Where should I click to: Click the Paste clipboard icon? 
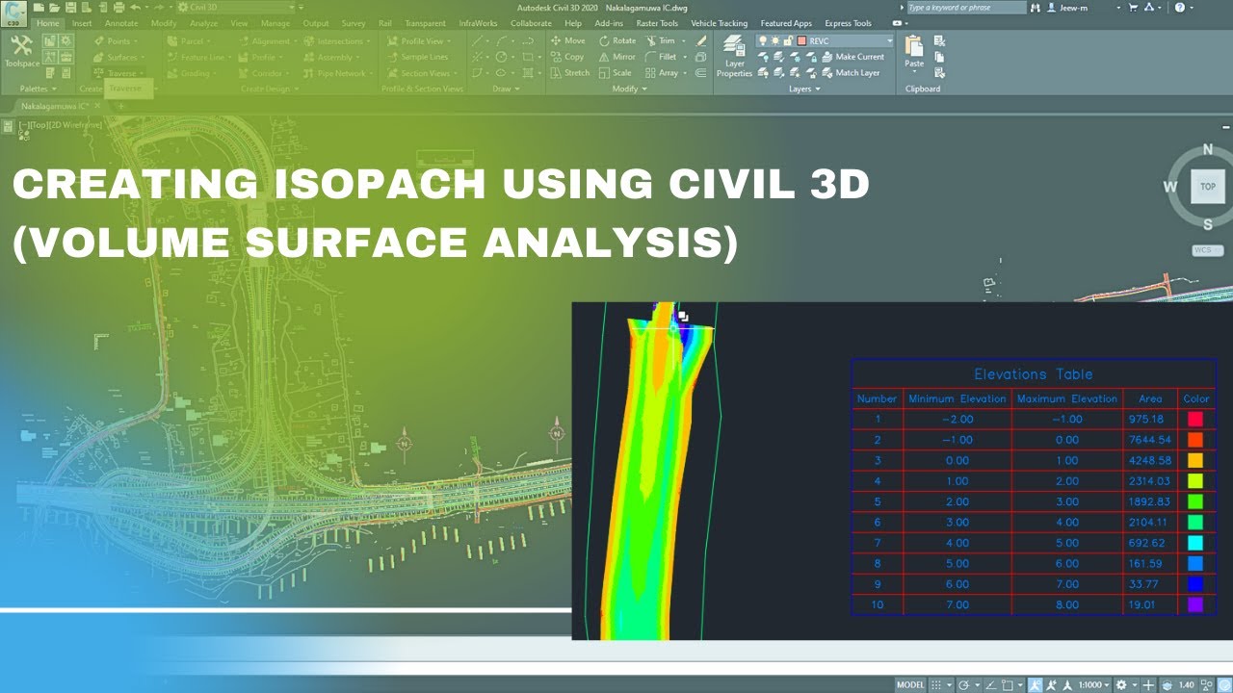(914, 47)
